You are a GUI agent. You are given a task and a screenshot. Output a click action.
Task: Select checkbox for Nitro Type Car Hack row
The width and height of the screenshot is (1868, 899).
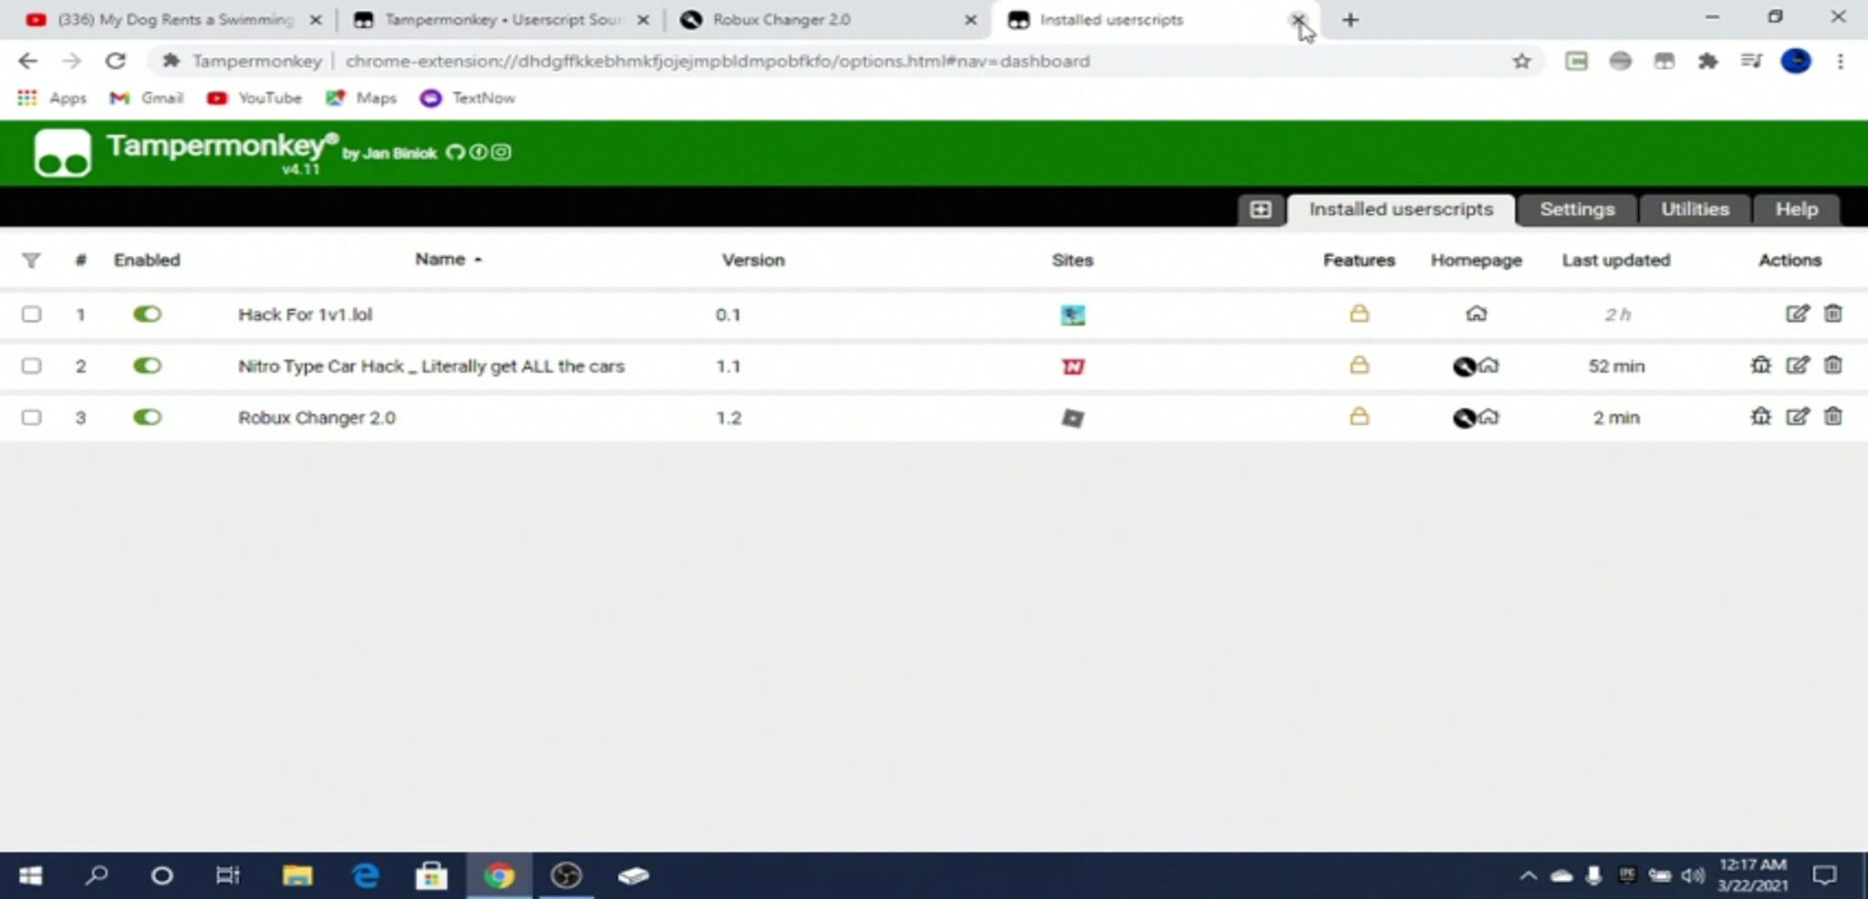pos(32,366)
